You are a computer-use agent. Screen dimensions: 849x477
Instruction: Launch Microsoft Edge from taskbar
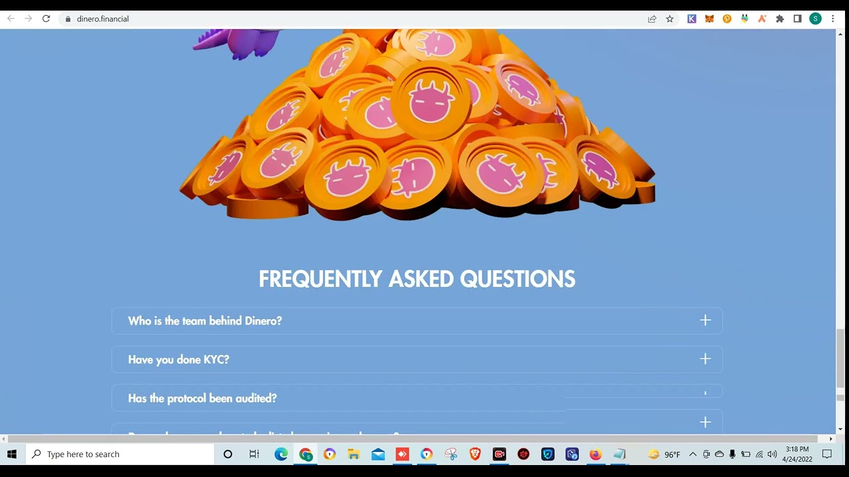[281, 454]
